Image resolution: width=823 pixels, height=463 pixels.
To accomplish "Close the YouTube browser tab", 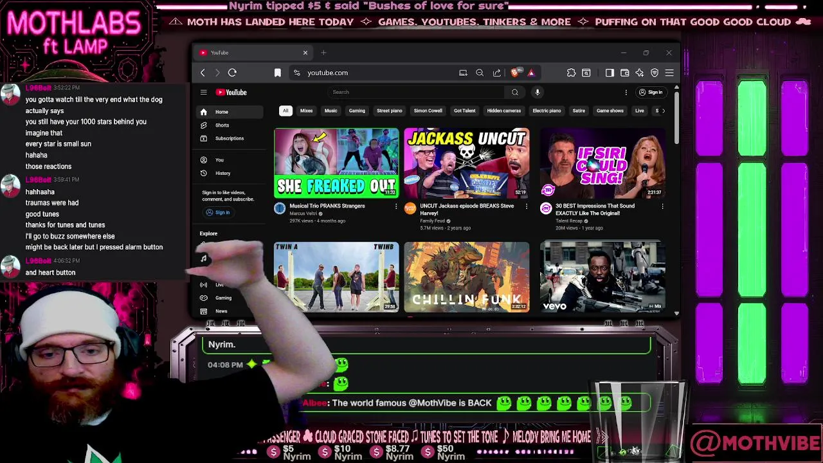I will coord(305,53).
